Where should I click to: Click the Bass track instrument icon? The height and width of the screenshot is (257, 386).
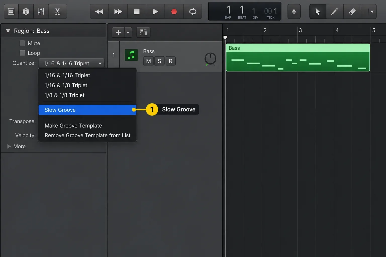131,55
